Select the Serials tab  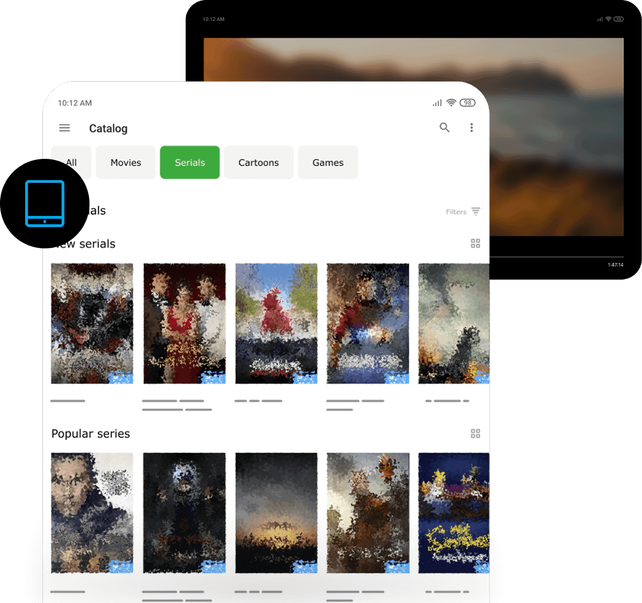pyautogui.click(x=190, y=162)
